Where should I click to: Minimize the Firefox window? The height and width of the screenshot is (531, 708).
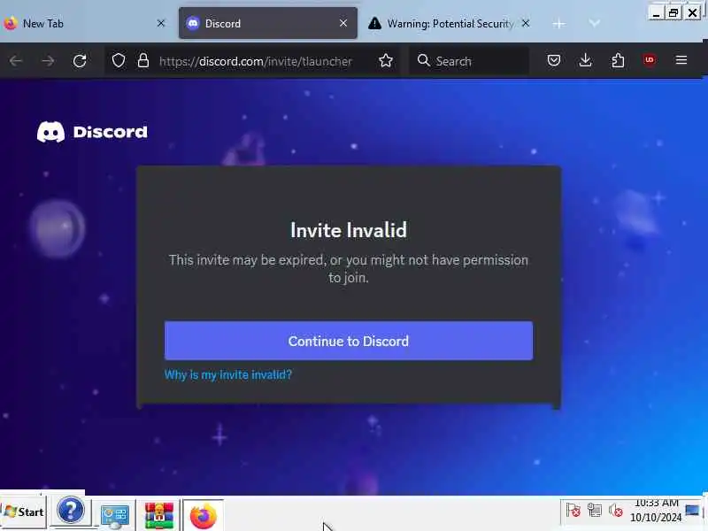pyautogui.click(x=656, y=13)
